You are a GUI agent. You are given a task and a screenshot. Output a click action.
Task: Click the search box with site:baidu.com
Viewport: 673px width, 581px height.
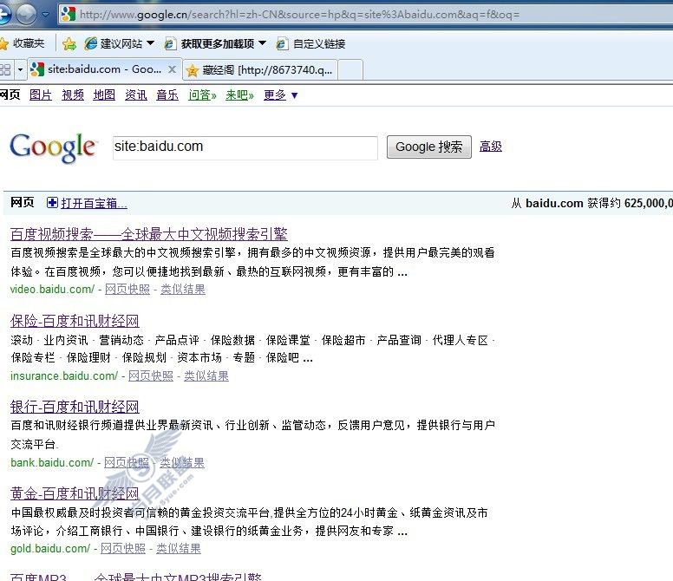point(245,148)
